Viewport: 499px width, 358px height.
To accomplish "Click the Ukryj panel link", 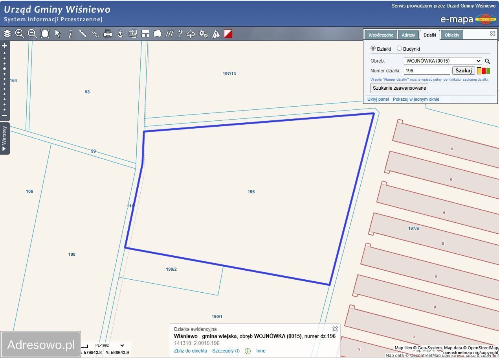I will click(x=378, y=99).
